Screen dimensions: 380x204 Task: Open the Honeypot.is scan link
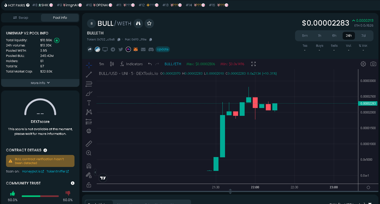point(33,171)
